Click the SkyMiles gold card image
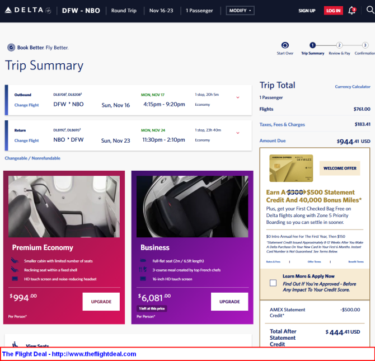This screenshot has width=375, height=361. pyautogui.click(x=291, y=168)
